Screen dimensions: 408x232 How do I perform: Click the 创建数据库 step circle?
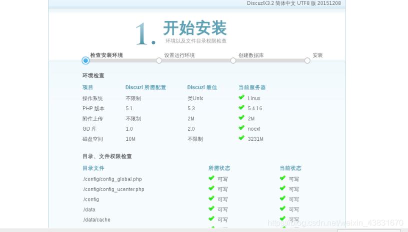tap(233, 60)
